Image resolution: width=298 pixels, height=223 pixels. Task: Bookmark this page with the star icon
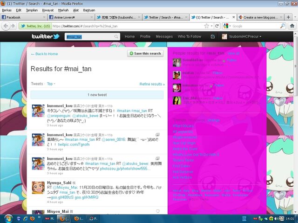click(x=206, y=26)
